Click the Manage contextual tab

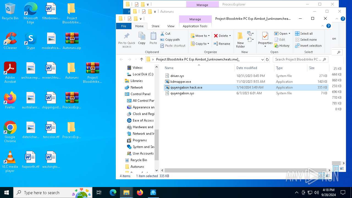coord(195,19)
